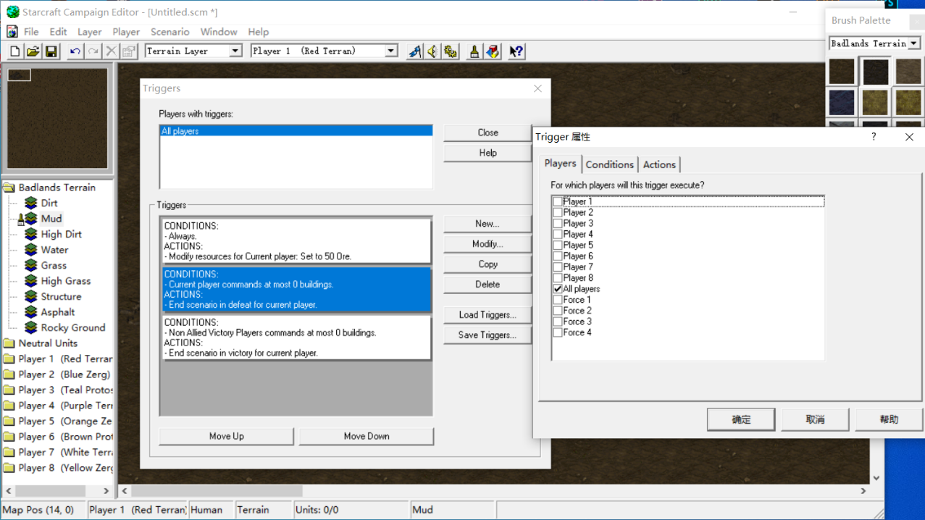Click the paintbrush icon in the toolbar
The height and width of the screenshot is (520, 925).
tap(474, 51)
